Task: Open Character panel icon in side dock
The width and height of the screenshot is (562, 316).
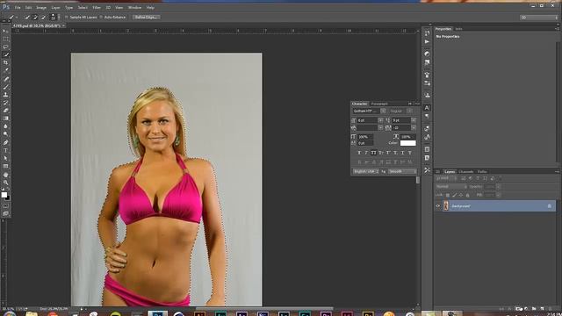Action: [427, 108]
